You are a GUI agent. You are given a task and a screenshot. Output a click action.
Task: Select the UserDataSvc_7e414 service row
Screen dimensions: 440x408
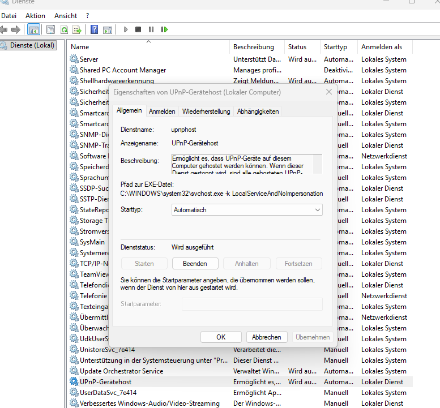(241, 392)
